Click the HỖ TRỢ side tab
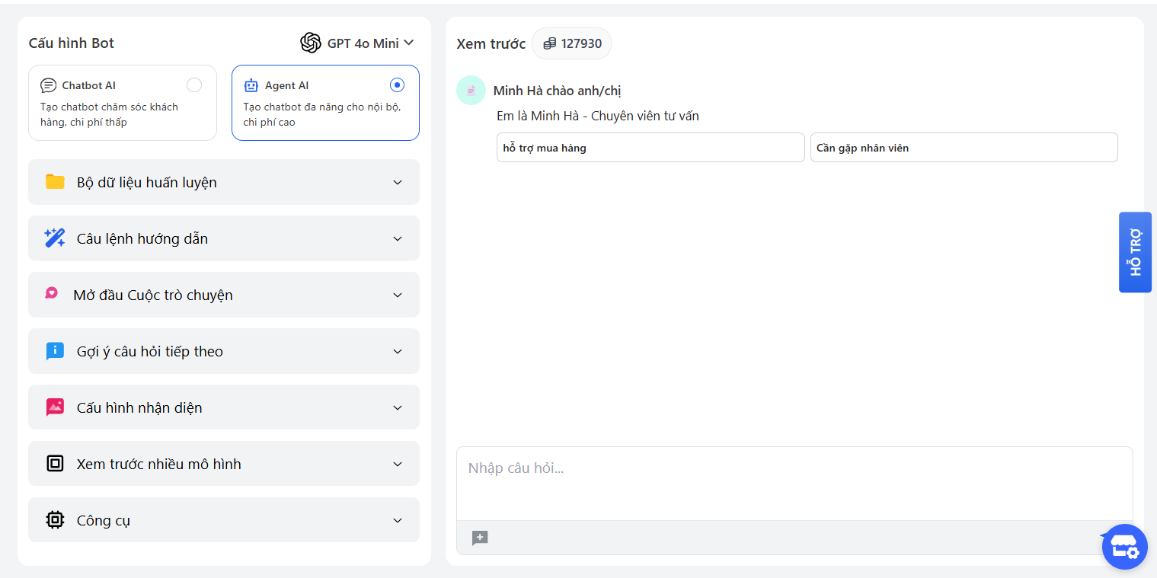The image size is (1157, 578). tap(1135, 252)
